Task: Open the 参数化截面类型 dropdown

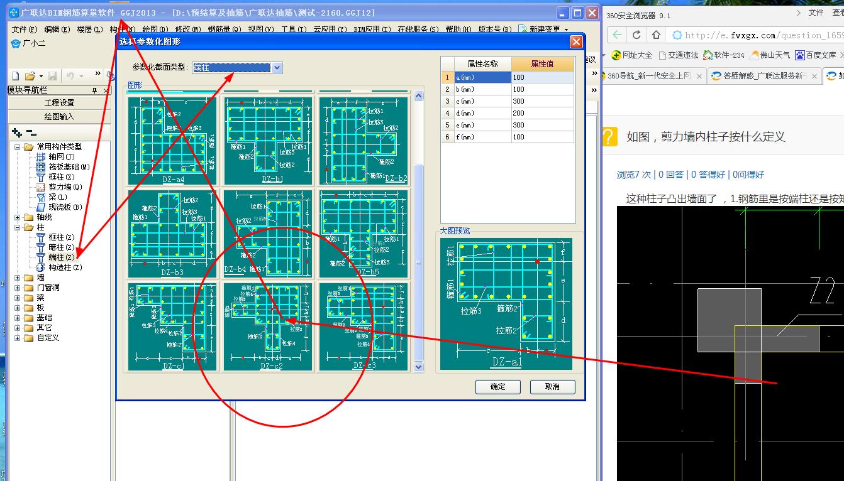Action: point(277,68)
